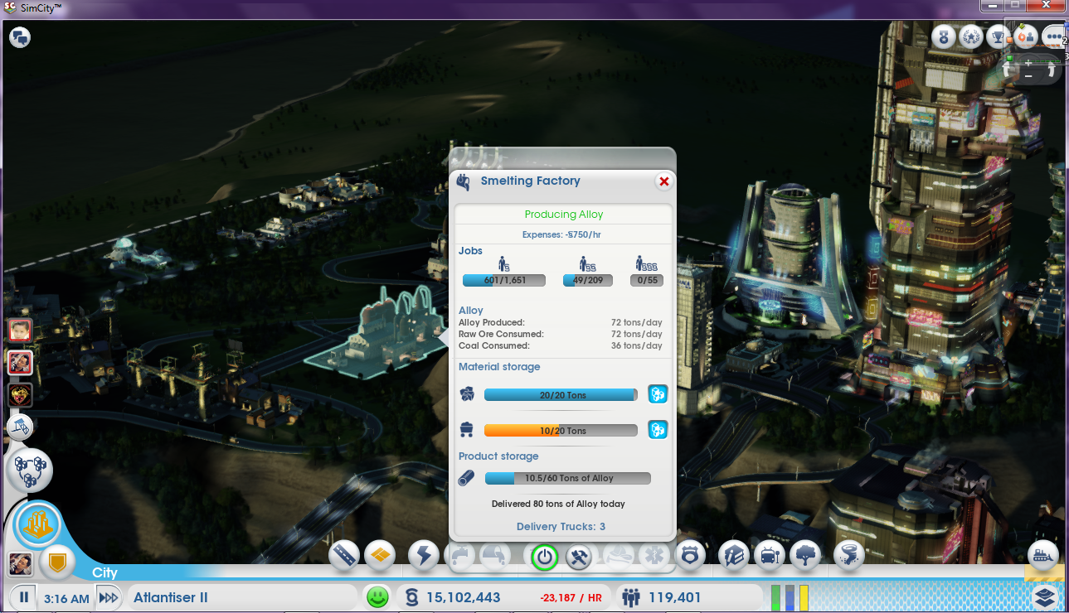Open the Zones icon in toolbar

[x=379, y=556]
